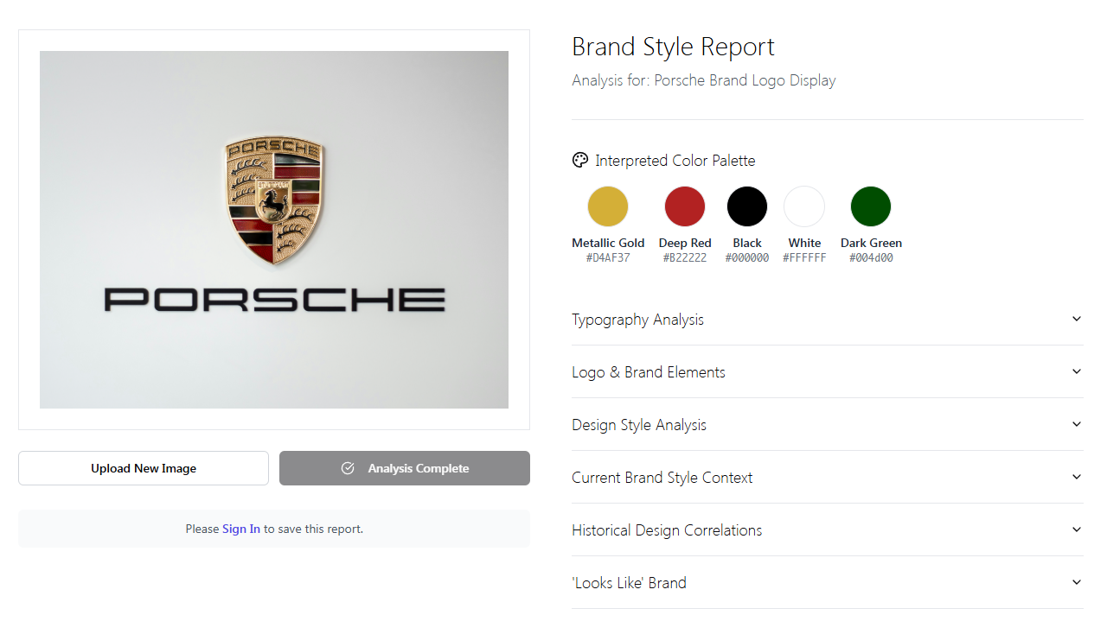Viewport: 1107px width, 634px height.
Task: Click the palette icon beside Interpreted Color Palette
Action: point(580,160)
